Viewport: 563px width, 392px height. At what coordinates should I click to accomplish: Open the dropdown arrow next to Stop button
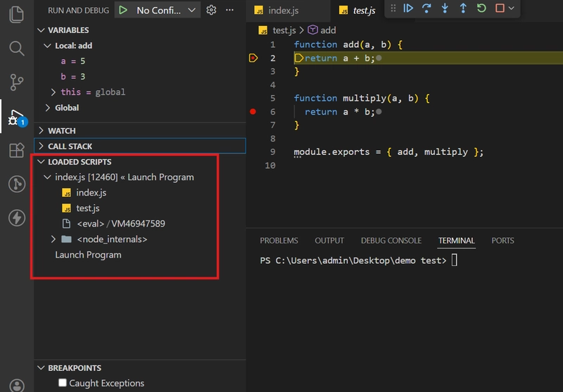tap(512, 8)
